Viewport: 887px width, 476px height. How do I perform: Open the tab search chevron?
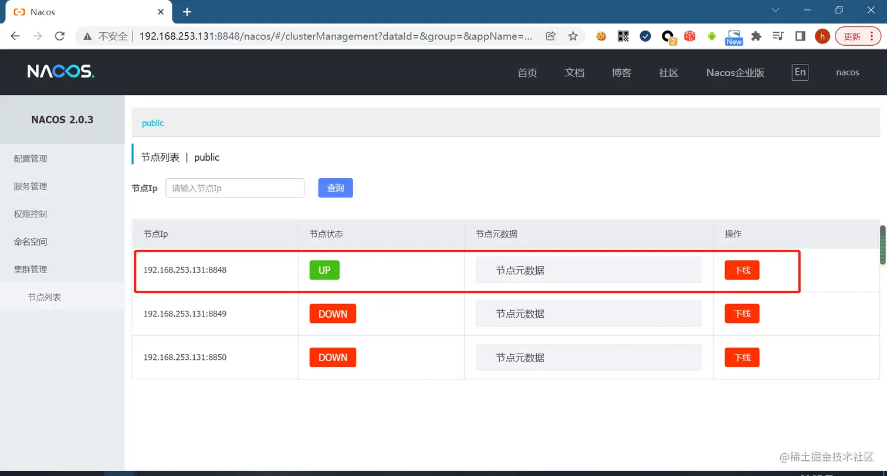(x=776, y=10)
